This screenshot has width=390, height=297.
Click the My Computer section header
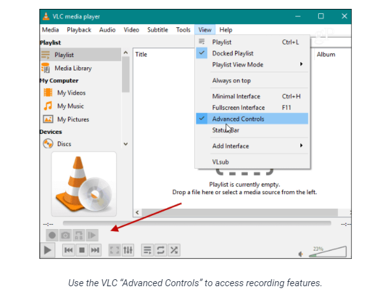(59, 81)
